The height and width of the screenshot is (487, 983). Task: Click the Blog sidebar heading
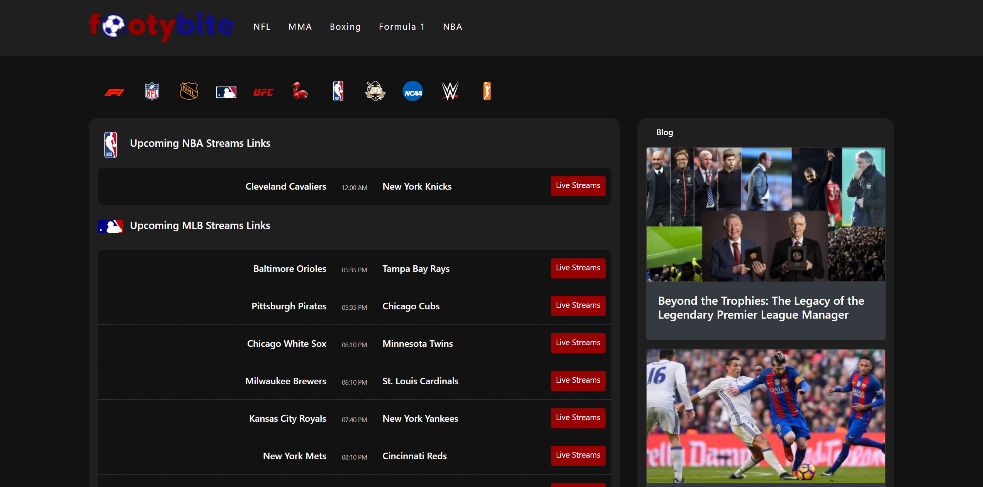coord(664,132)
